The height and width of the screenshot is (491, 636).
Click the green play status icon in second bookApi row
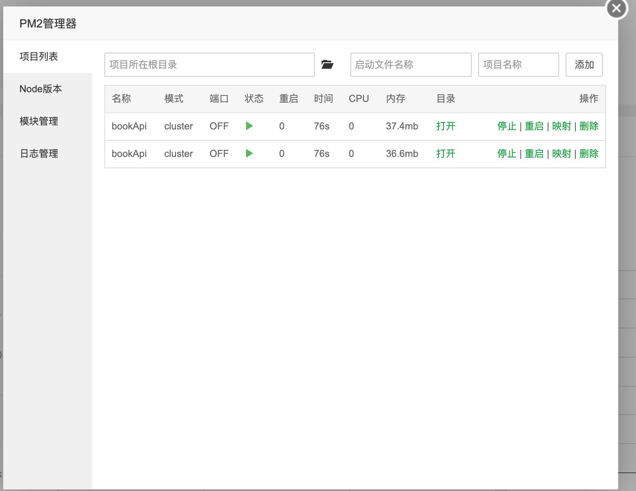[249, 154]
